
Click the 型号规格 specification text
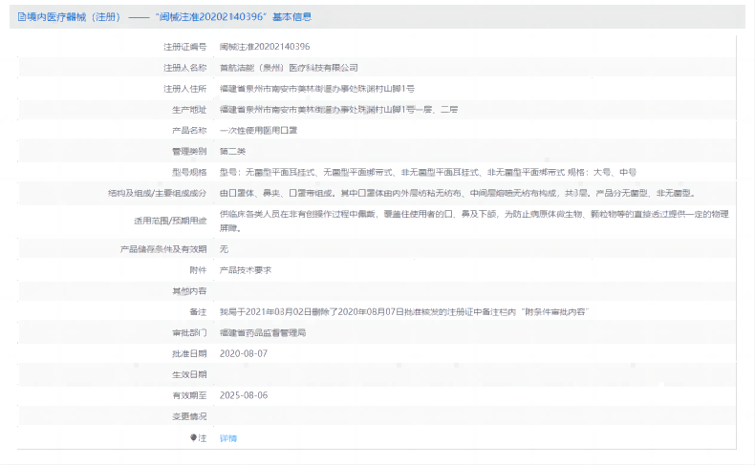click(x=427, y=172)
